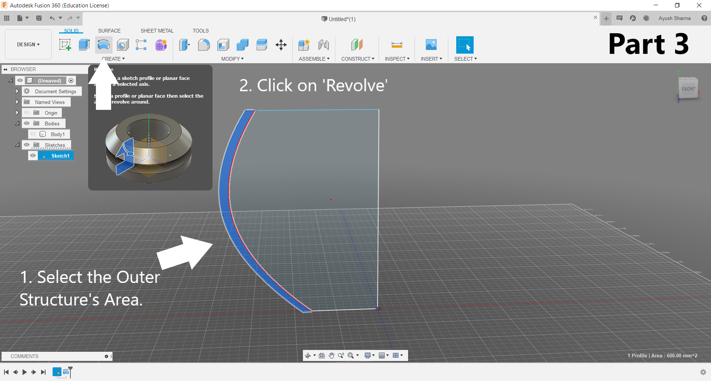Hide the Bodies folder
Image resolution: width=711 pixels, height=381 pixels.
pyautogui.click(x=27, y=124)
